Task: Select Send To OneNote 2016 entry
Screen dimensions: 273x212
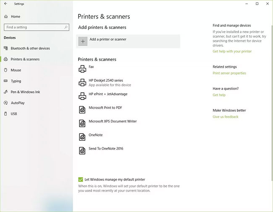Action: point(106,149)
